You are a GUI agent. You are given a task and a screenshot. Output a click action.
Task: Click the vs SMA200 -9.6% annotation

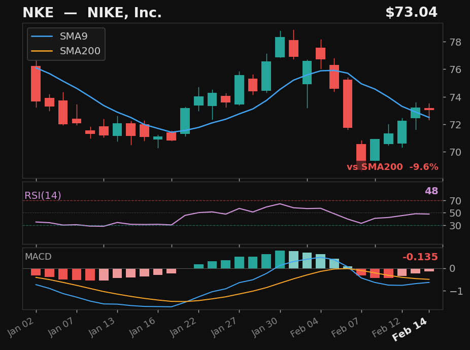[x=392, y=167]
